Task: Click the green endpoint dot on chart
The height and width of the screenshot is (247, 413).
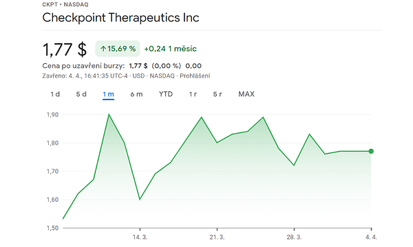Action: 371,151
